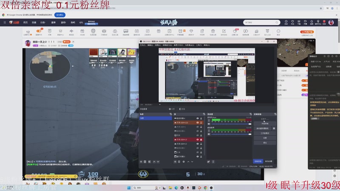Switch to 控制按钮 tab in OBS
The image size is (340, 191).
tap(258, 161)
